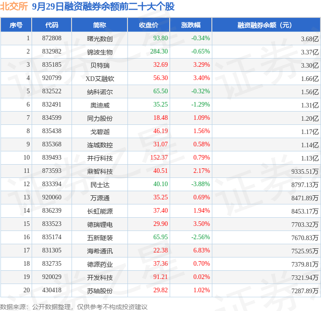Select stock name 纳科诺尔
This screenshot has width=321, height=311.
tap(100, 92)
